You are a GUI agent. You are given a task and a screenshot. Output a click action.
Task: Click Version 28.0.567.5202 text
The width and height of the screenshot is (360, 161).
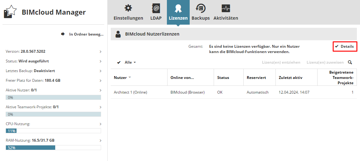pyautogui.click(x=26, y=52)
